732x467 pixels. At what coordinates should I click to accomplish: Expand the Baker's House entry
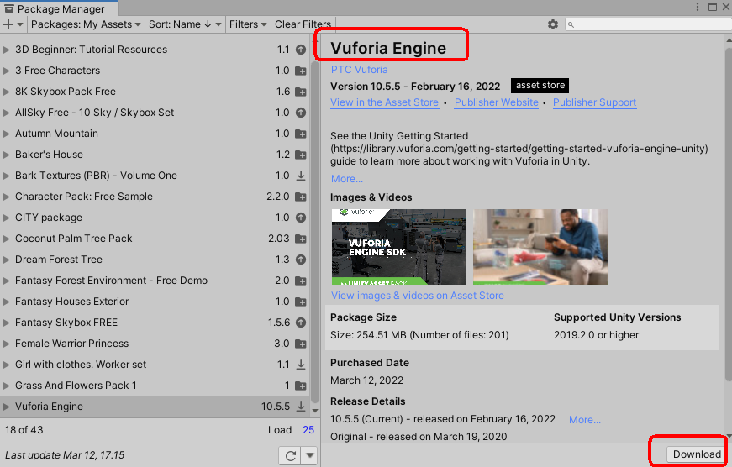tap(7, 155)
